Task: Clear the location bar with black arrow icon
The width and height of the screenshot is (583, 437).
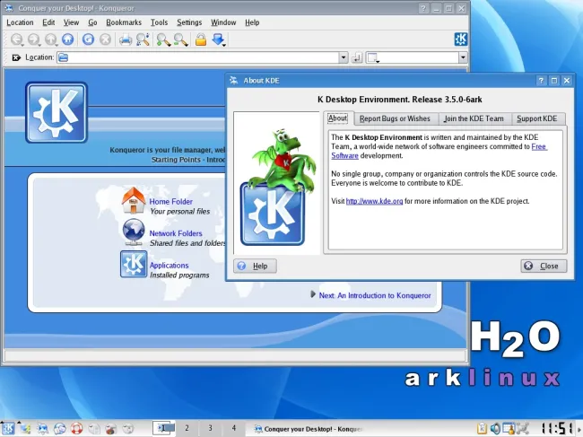Action: tap(16, 57)
